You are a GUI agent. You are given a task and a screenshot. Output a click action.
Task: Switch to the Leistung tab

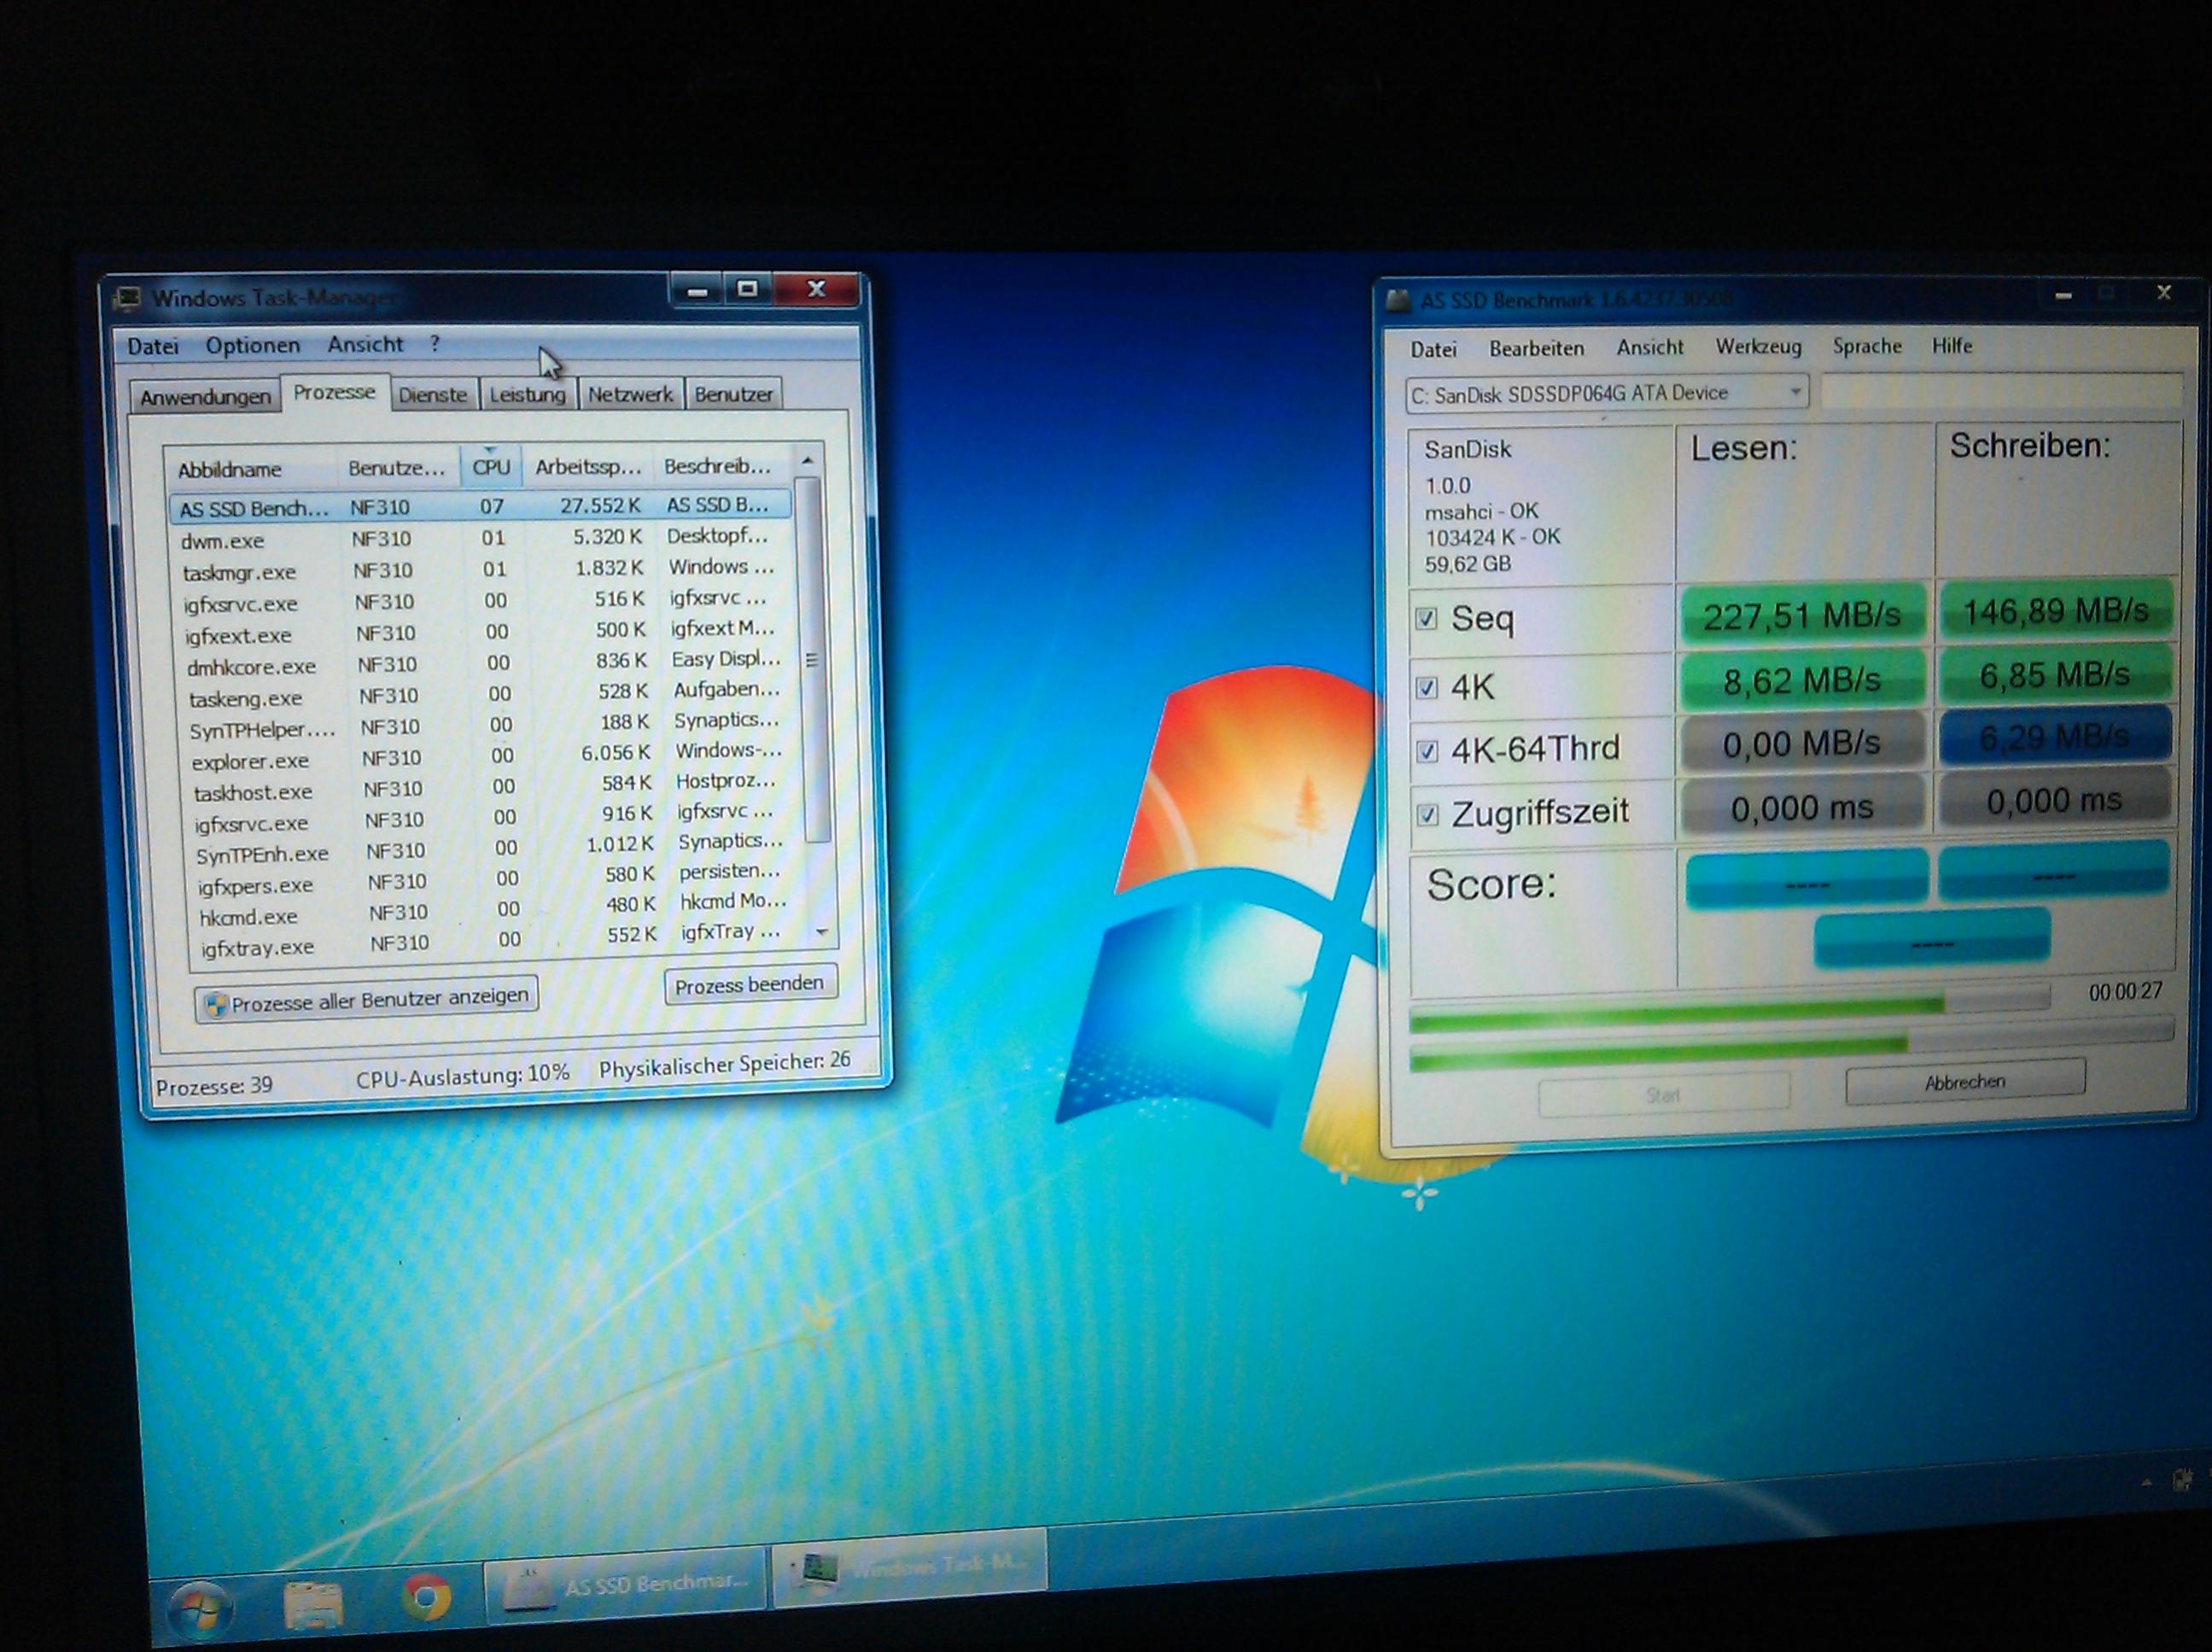[x=527, y=395]
